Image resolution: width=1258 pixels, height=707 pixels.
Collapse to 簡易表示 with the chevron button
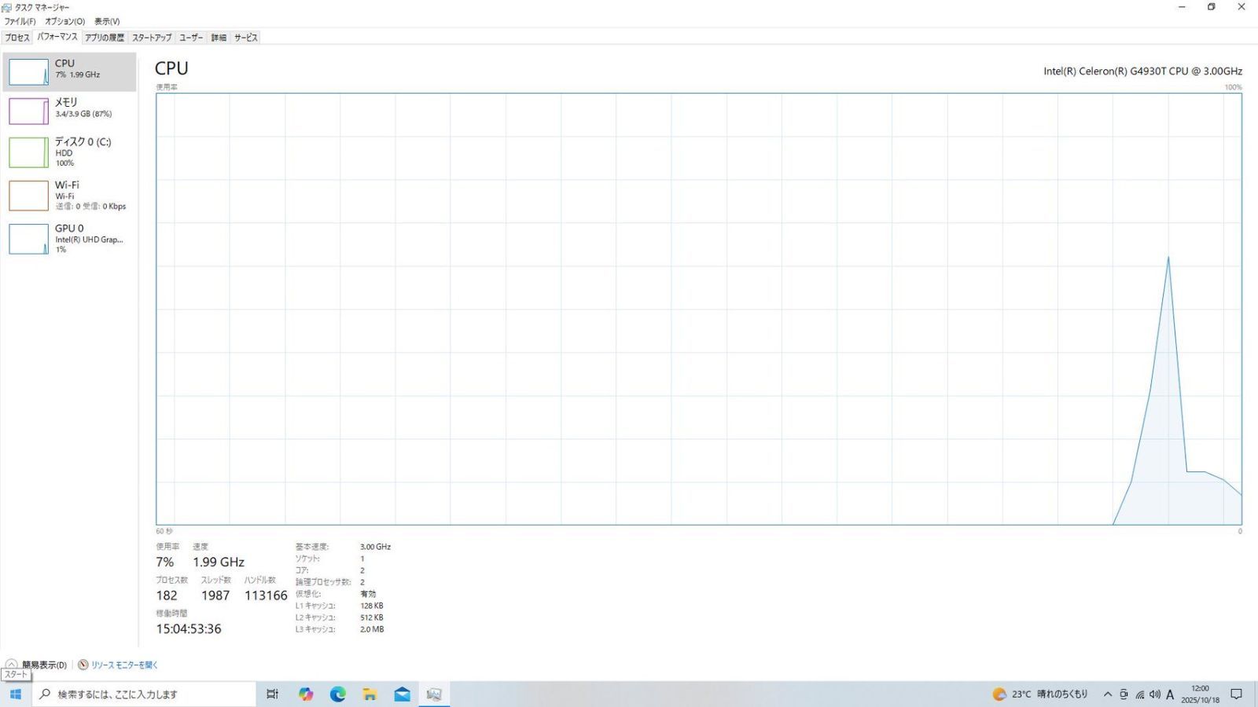[x=12, y=665]
